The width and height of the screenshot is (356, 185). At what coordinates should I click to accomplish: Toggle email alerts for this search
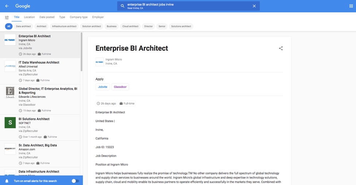coord(75,181)
